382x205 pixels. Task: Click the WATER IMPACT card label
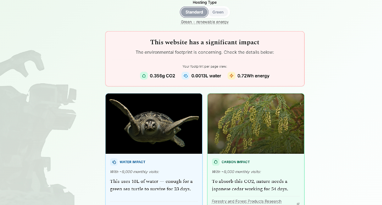tap(132, 162)
